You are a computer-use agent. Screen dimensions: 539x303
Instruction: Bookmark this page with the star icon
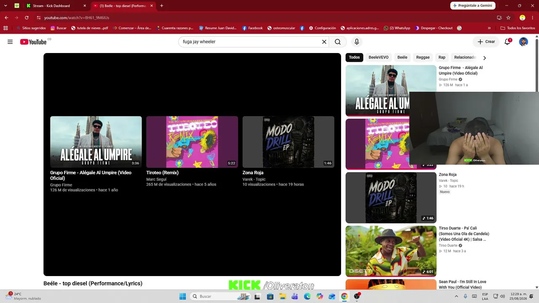click(508, 18)
